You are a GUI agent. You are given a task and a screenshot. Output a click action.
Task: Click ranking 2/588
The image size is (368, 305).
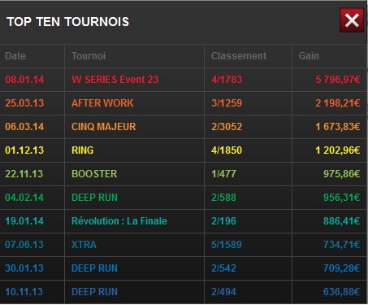pyautogui.click(x=223, y=198)
